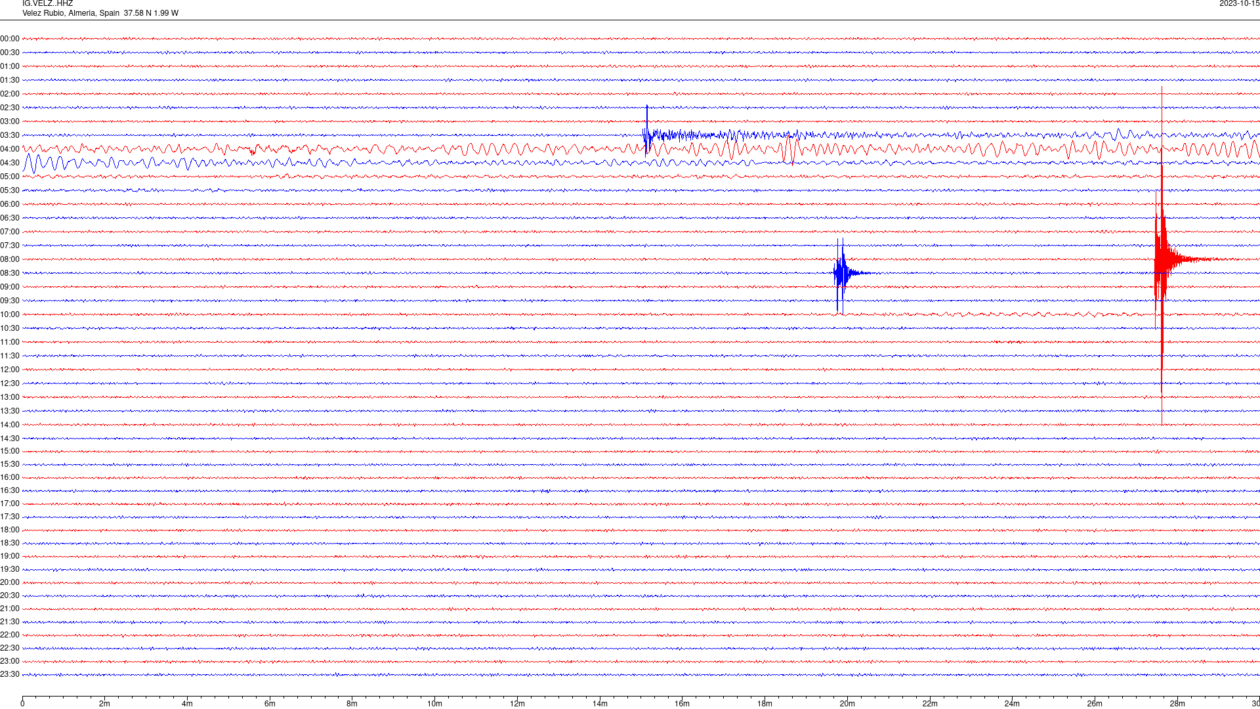Click the 26m tick on time axis
The height and width of the screenshot is (709, 1260).
[1095, 704]
